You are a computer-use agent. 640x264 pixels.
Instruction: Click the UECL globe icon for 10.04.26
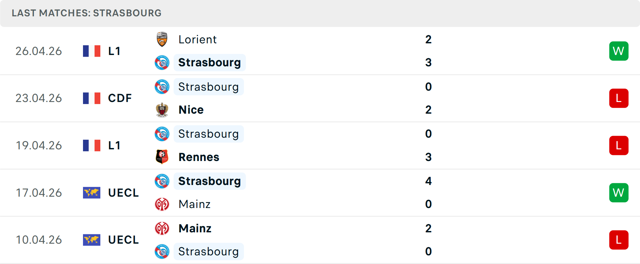(91, 240)
